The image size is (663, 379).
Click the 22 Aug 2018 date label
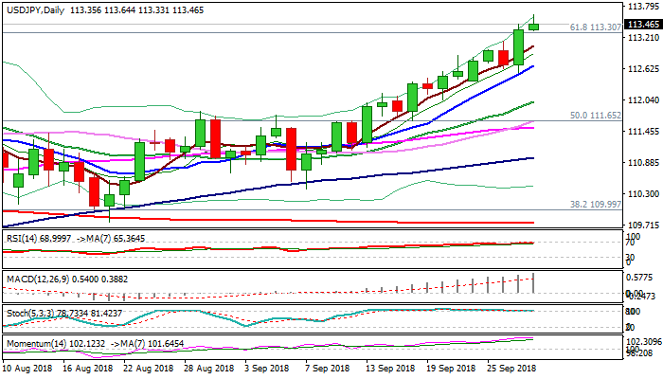(x=148, y=366)
